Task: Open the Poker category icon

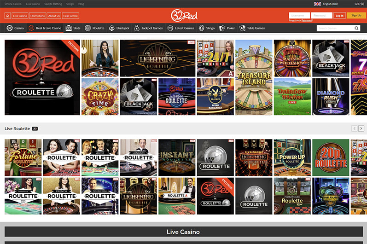Action: tap(222, 28)
